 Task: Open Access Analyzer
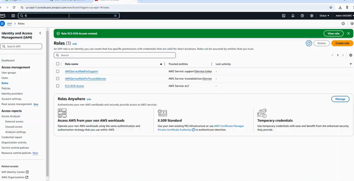[11, 116]
